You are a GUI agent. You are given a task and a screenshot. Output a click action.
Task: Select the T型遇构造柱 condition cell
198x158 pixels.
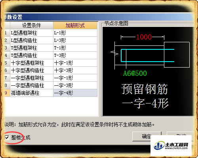pyautogui.click(x=32, y=55)
